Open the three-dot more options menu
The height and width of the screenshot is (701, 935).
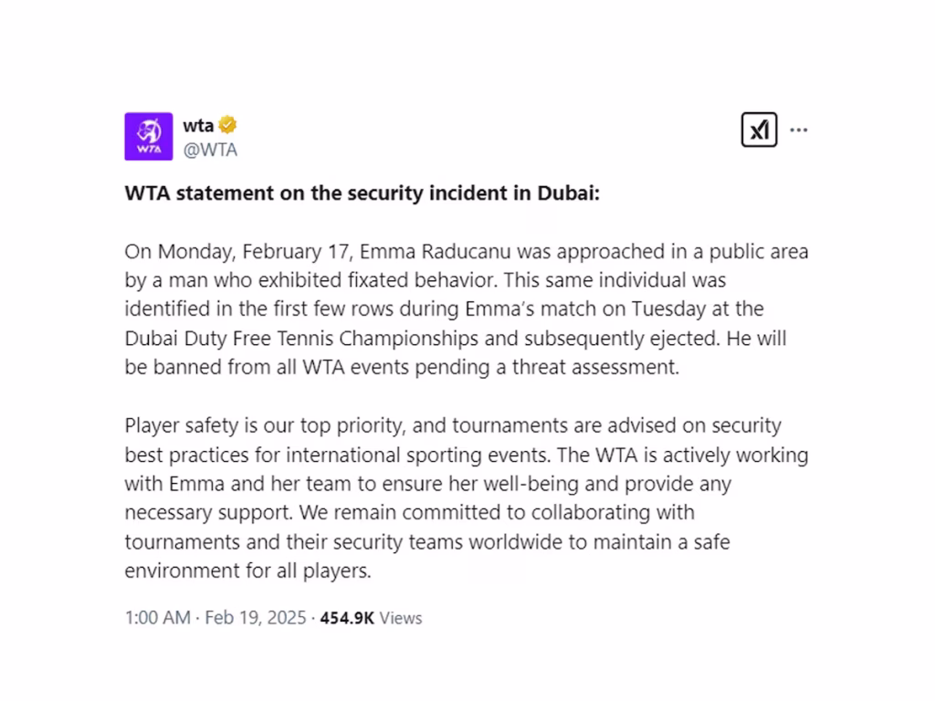click(799, 130)
